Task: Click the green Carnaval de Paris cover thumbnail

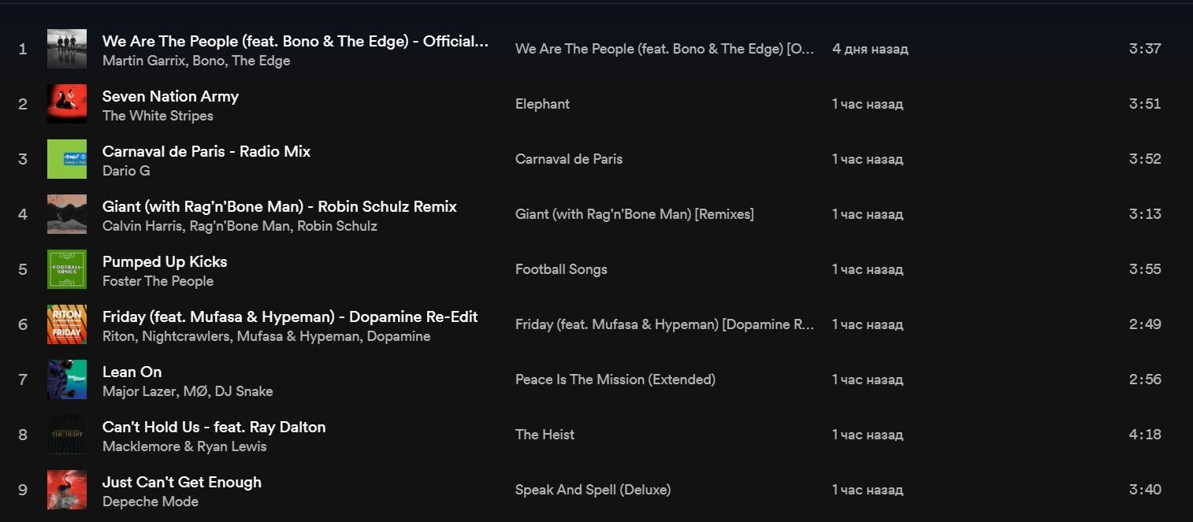Action: pos(67,159)
